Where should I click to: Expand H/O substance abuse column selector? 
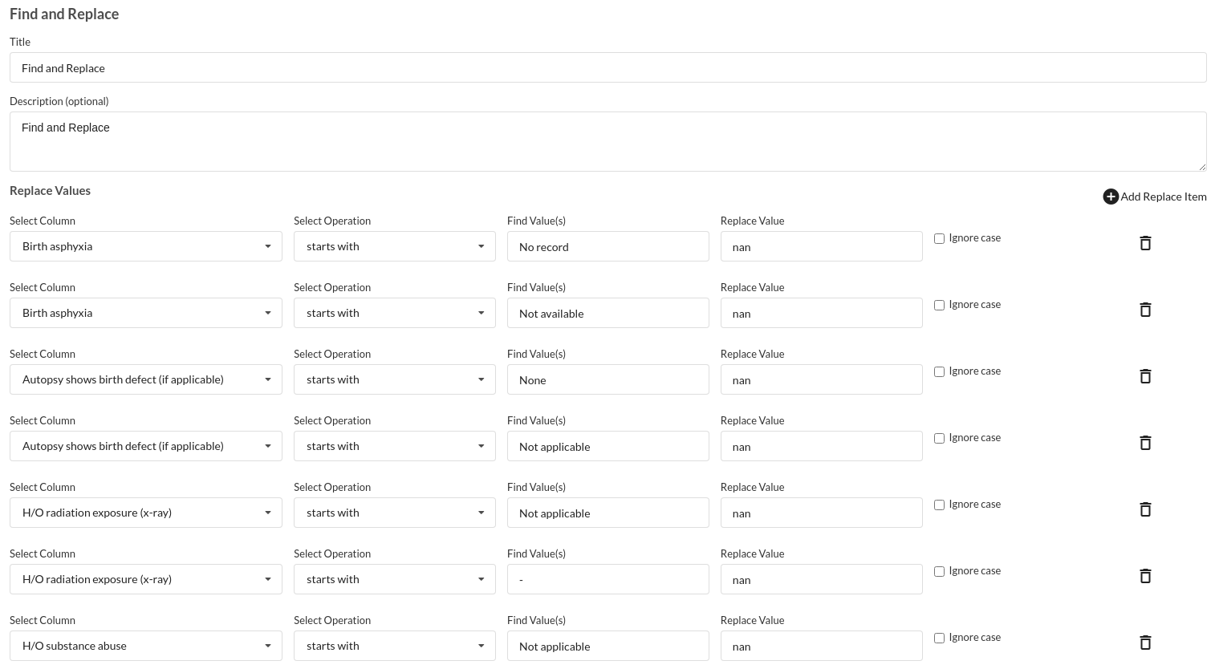[146, 646]
